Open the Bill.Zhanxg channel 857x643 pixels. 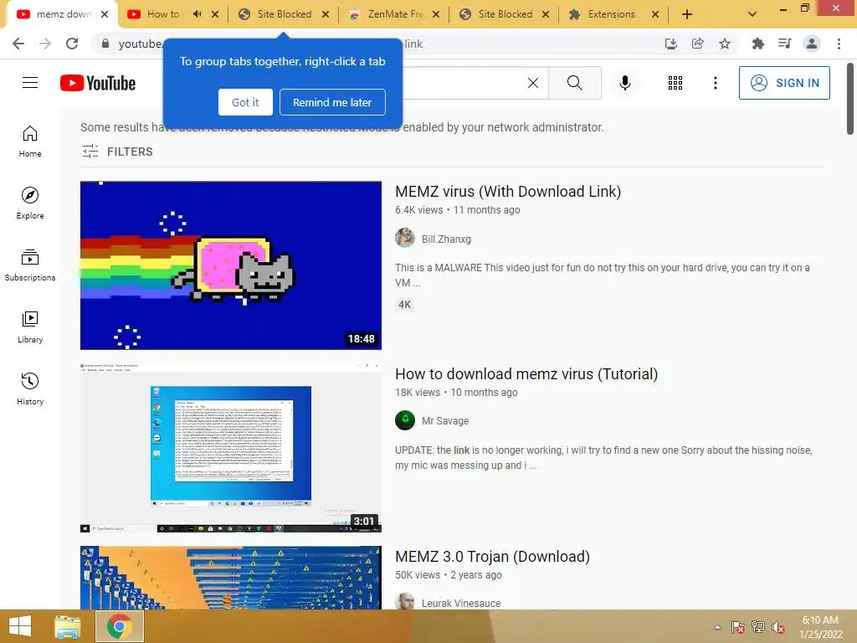(446, 239)
